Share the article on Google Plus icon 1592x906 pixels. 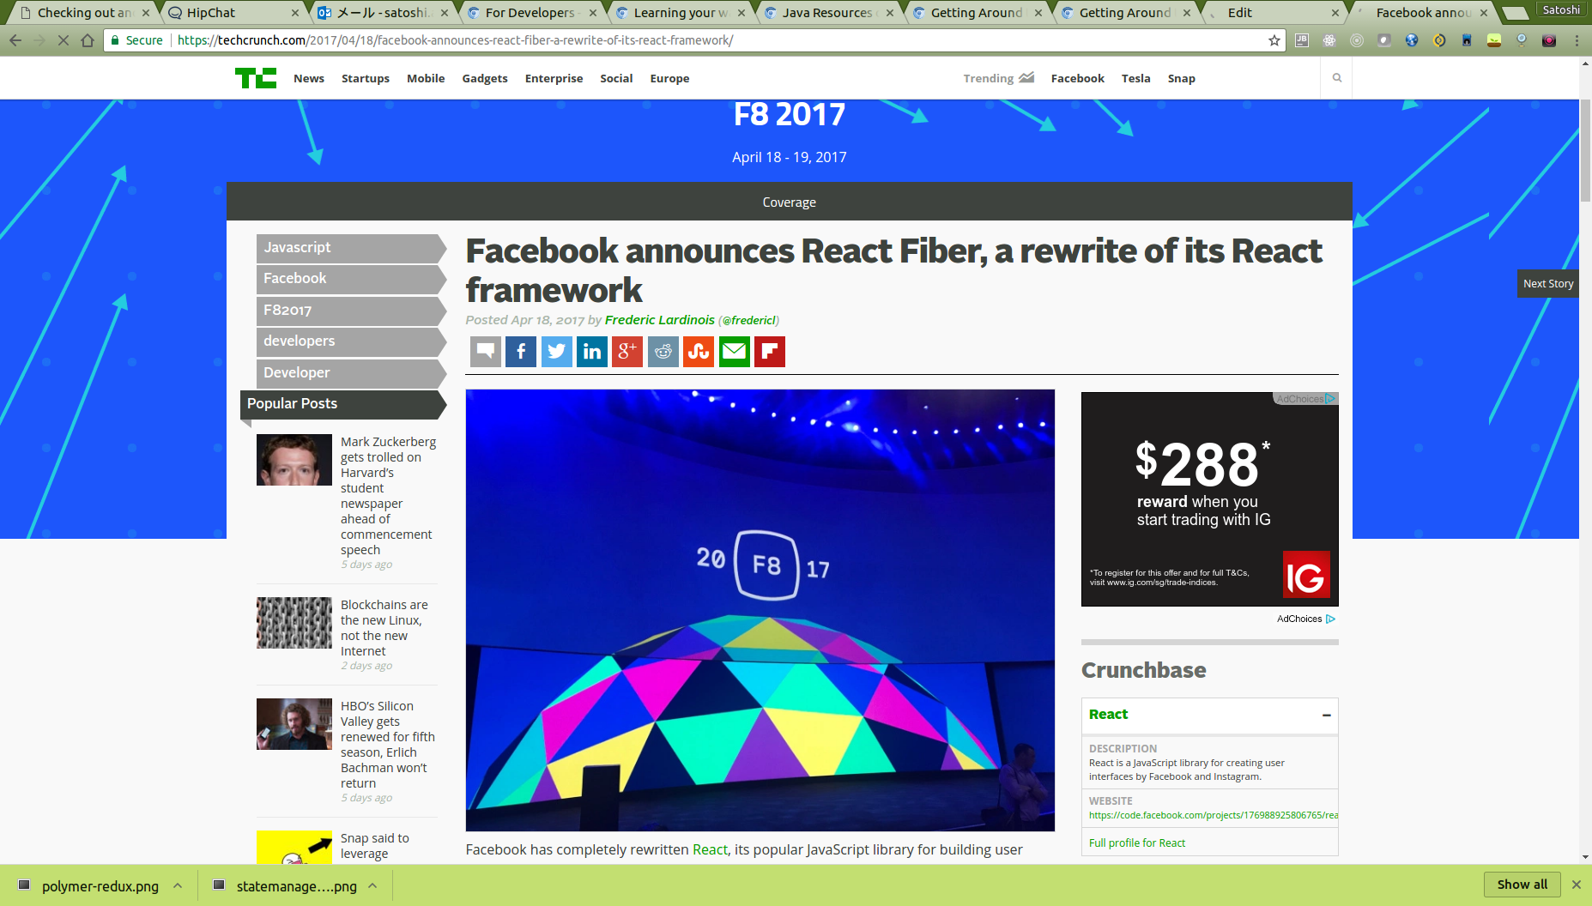click(627, 351)
